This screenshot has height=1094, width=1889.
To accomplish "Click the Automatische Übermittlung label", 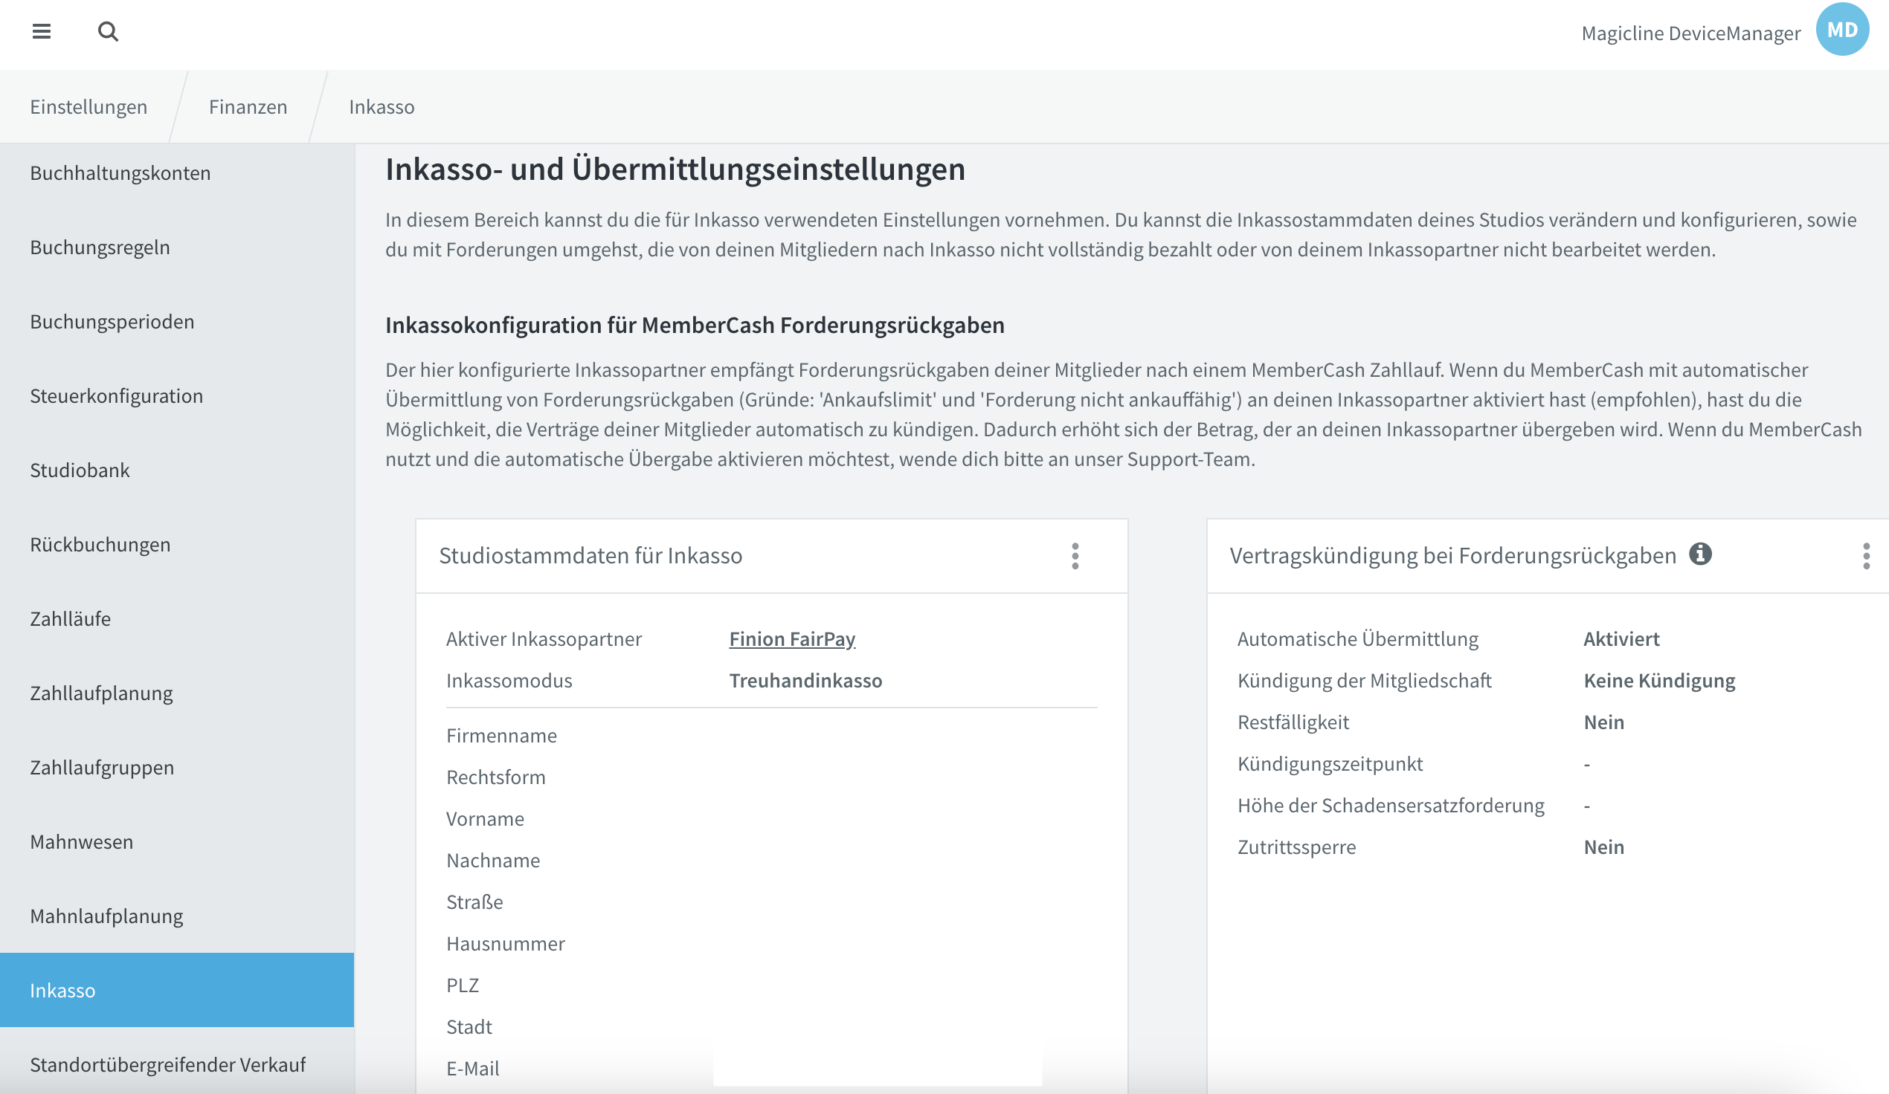I will point(1357,638).
